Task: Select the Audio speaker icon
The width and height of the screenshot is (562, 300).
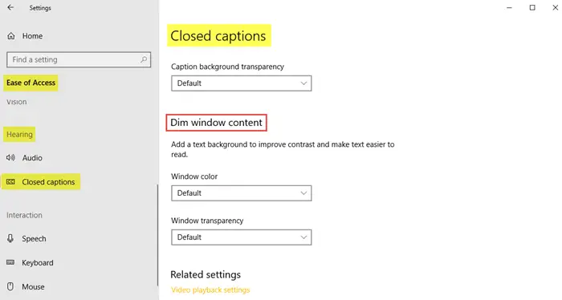Action: pyautogui.click(x=10, y=157)
